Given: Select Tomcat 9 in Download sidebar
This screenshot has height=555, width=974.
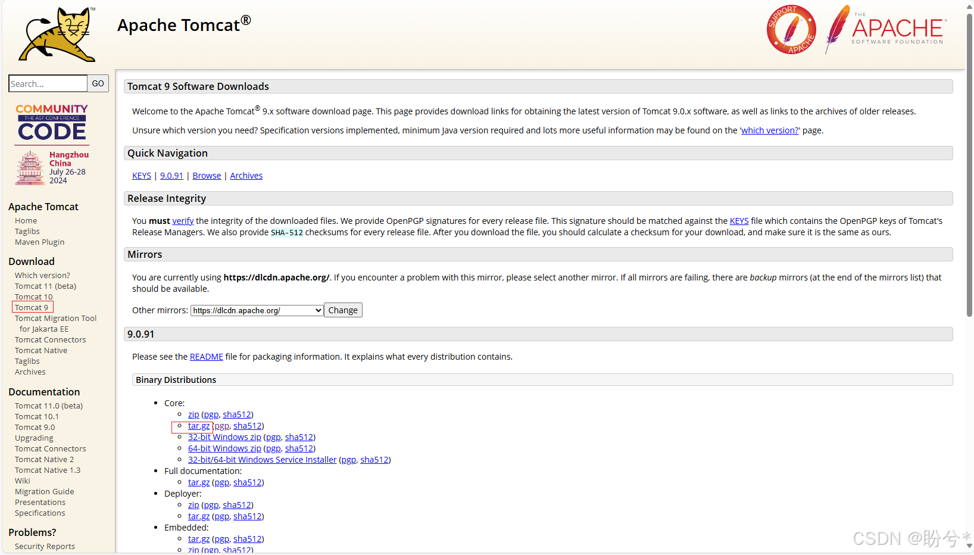Looking at the screenshot, I should point(32,307).
